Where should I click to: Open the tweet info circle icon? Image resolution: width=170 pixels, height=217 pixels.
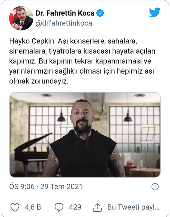(155, 186)
